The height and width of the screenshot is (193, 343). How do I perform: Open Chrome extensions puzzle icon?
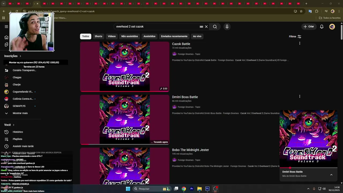click(x=317, y=11)
